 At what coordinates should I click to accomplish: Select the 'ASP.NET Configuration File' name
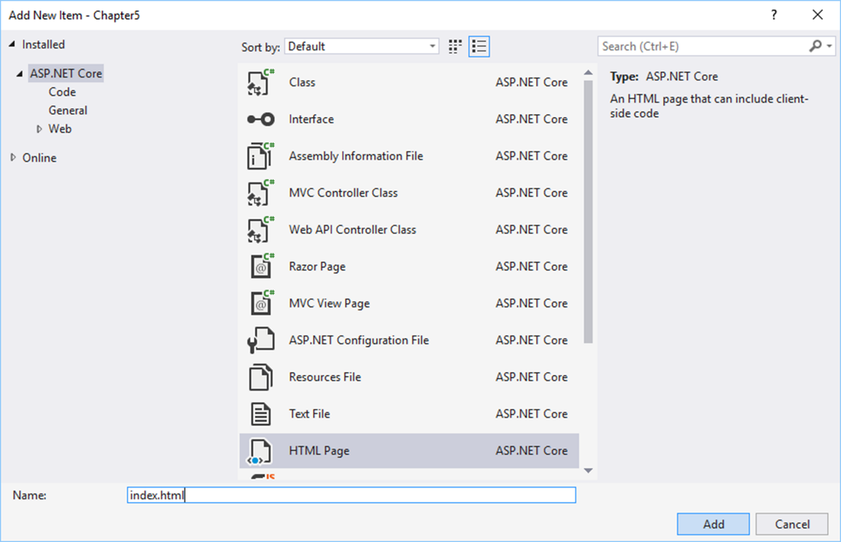point(359,340)
